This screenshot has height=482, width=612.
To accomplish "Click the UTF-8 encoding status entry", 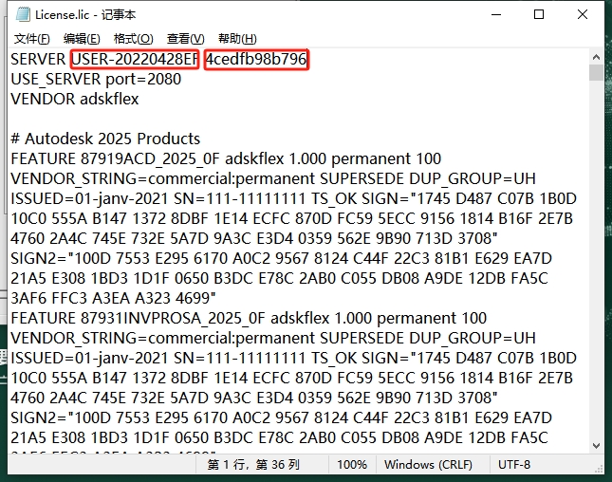I will point(514,465).
